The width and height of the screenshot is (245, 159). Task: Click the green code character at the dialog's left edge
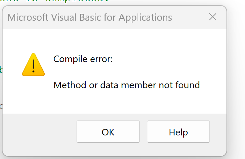1,70
